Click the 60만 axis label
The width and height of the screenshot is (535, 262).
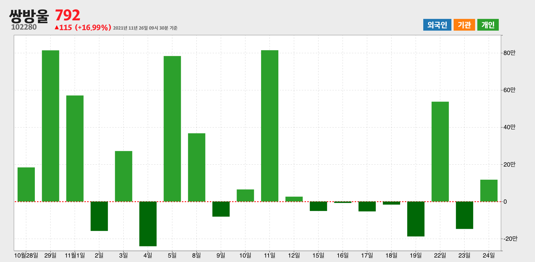pos(509,90)
